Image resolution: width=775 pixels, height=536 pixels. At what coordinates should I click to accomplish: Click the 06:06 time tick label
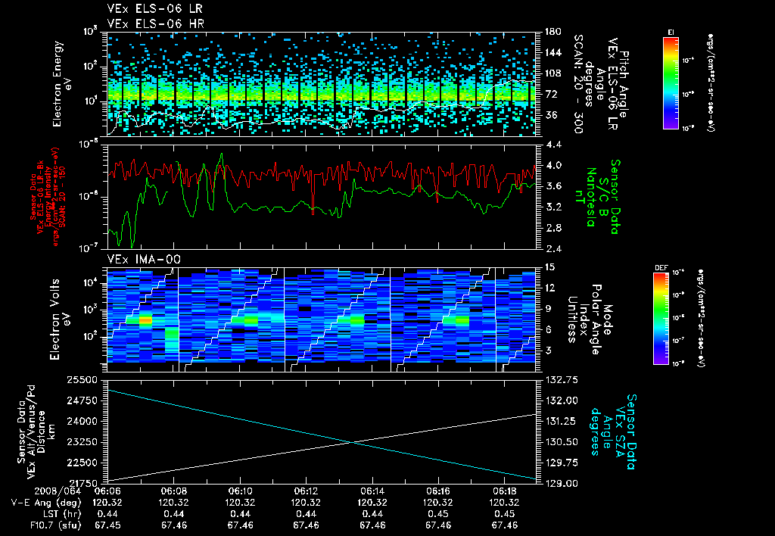[x=107, y=491]
